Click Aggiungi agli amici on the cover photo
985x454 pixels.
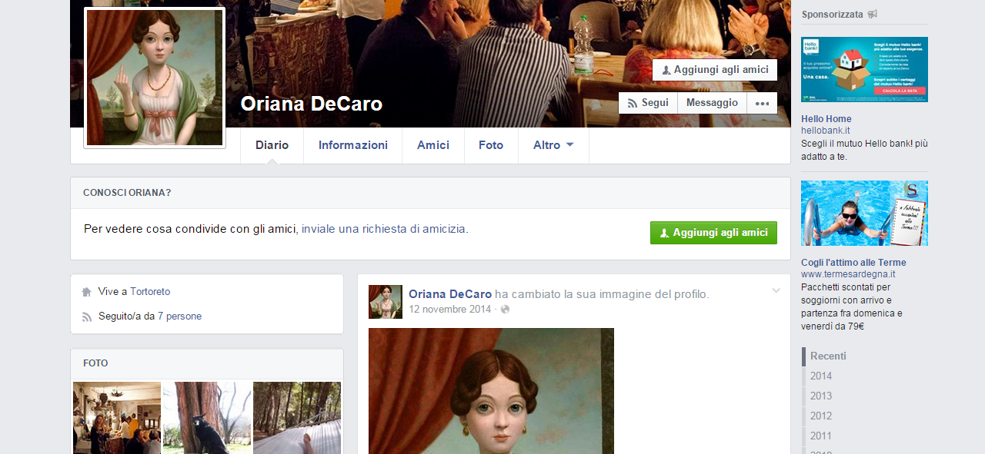tap(714, 70)
